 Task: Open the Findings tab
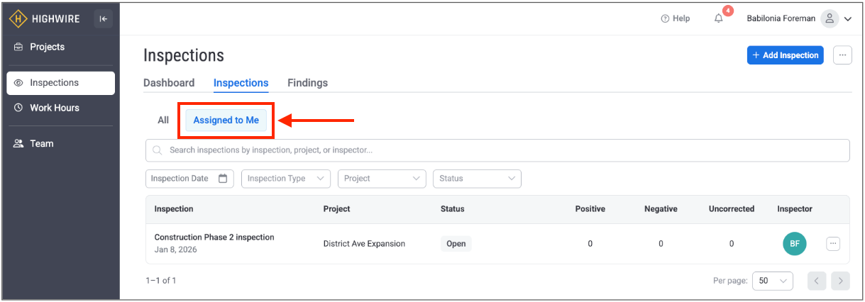tap(307, 83)
